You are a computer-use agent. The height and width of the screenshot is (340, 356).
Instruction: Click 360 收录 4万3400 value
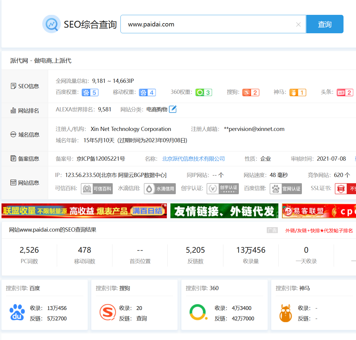tap(241, 308)
